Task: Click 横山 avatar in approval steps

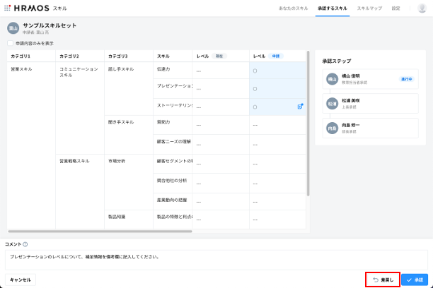Action: (332, 78)
